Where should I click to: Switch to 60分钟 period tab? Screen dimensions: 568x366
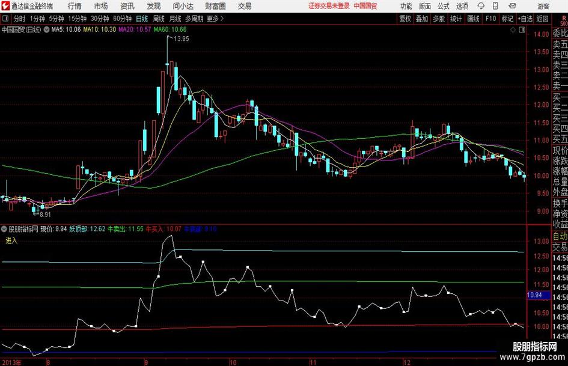122,19
